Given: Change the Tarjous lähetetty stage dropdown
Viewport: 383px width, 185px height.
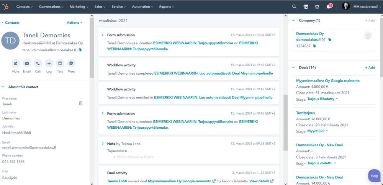Looking at the screenshot, I should pos(322,99).
